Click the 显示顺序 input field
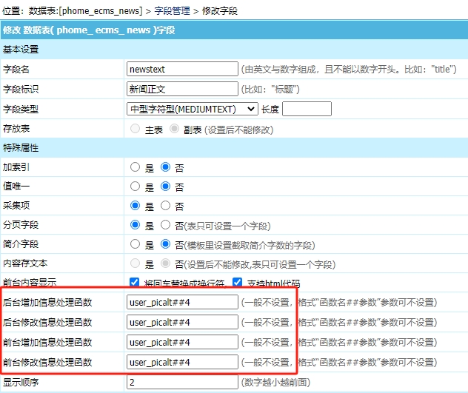This screenshot has width=468, height=393. [182, 382]
